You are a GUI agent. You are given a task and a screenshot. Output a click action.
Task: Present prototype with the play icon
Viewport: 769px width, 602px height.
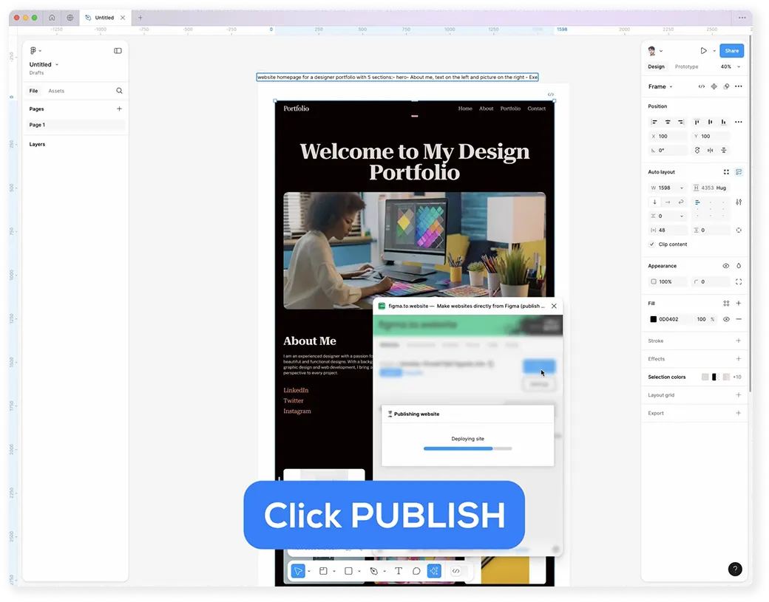pos(703,50)
